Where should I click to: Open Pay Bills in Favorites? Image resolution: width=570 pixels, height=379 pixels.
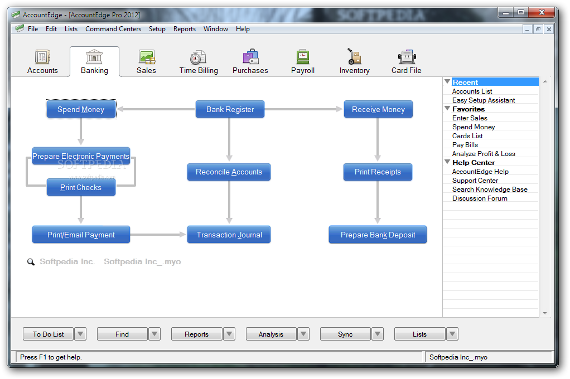point(465,144)
